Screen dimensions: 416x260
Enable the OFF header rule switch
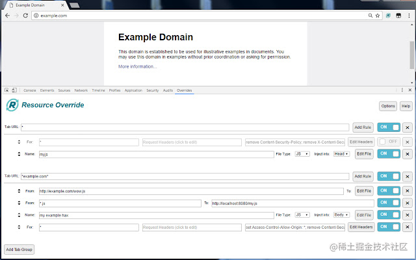point(389,142)
